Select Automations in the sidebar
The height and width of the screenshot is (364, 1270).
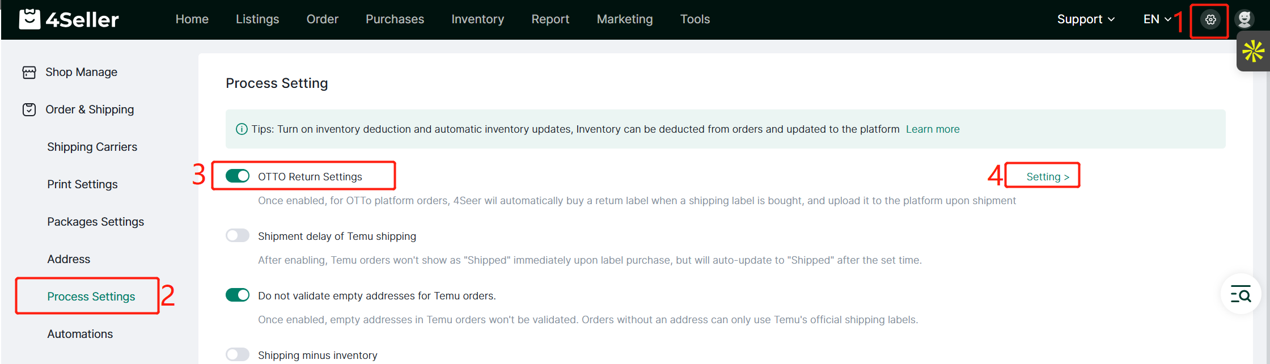point(80,334)
